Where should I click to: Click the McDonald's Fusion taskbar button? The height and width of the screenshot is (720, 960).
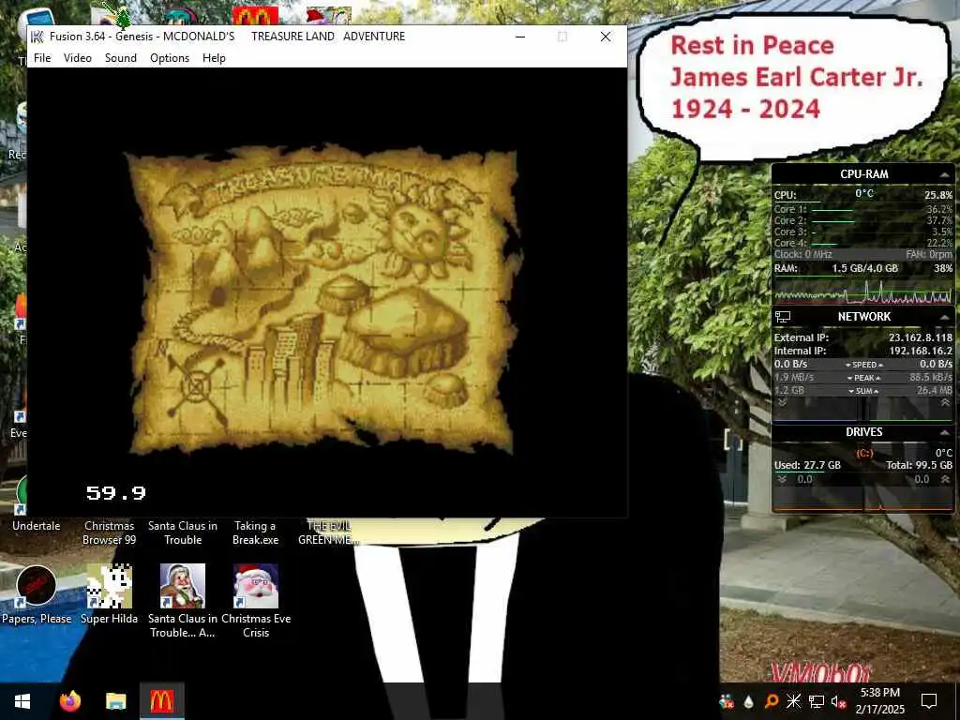[161, 701]
